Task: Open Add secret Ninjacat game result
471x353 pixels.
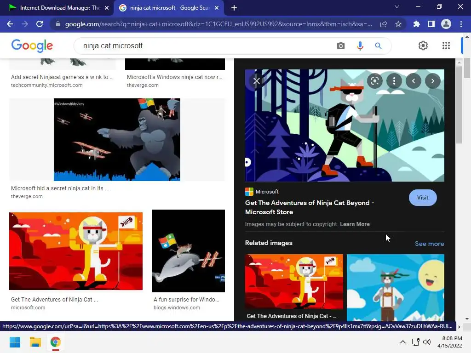Action: coord(62,77)
